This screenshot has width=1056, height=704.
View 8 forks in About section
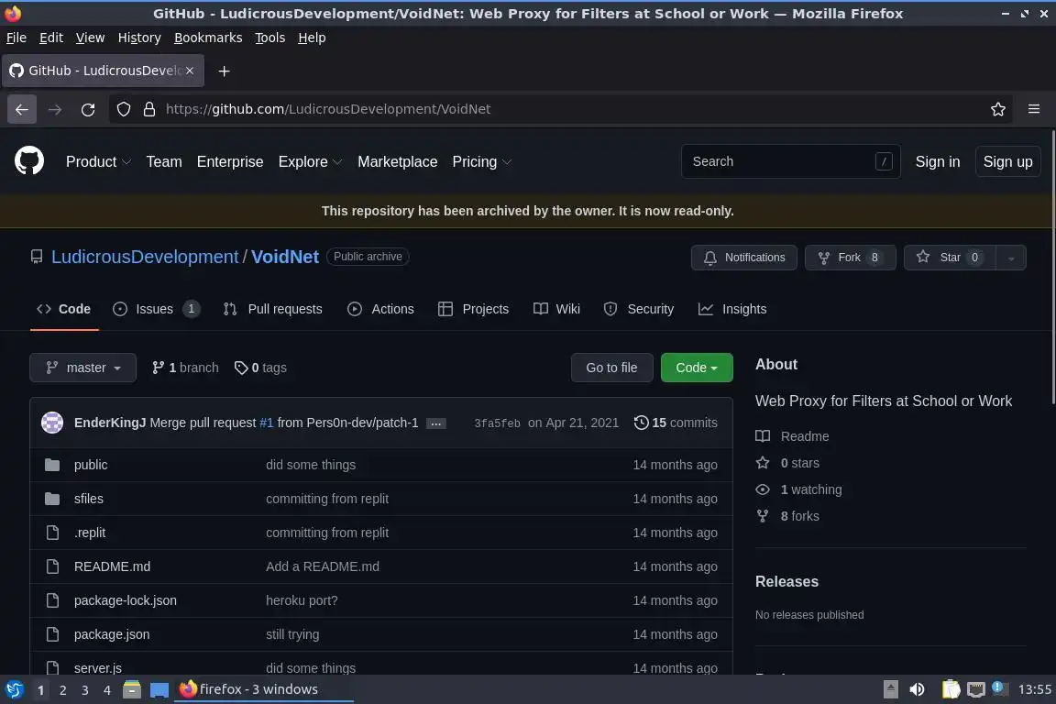(x=787, y=516)
